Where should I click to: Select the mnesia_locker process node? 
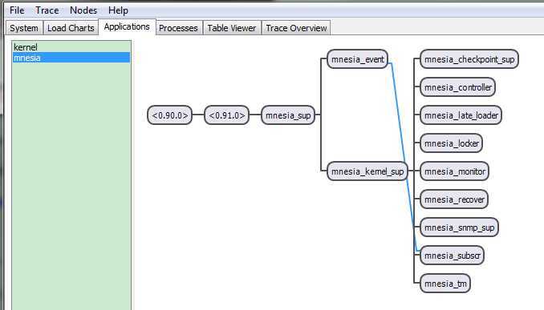(451, 143)
